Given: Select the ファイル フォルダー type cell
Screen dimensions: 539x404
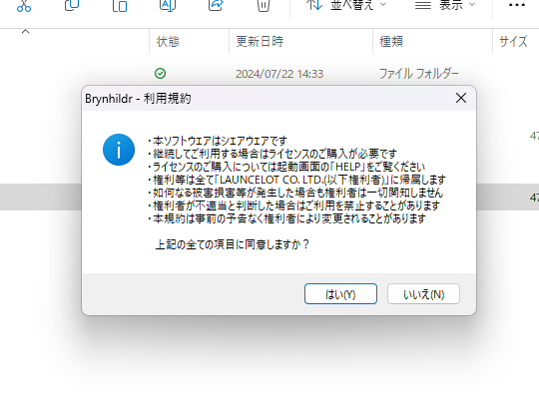Looking at the screenshot, I should (x=418, y=74).
